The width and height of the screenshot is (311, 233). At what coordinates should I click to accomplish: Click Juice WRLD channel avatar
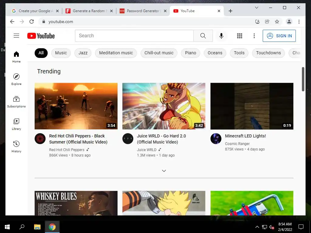pyautogui.click(x=128, y=138)
